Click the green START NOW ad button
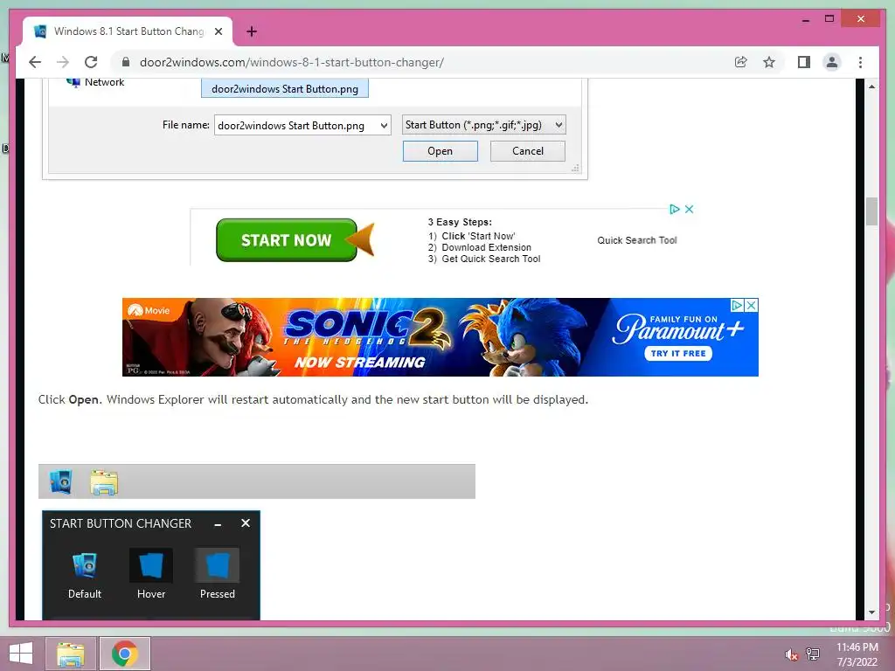 (287, 240)
